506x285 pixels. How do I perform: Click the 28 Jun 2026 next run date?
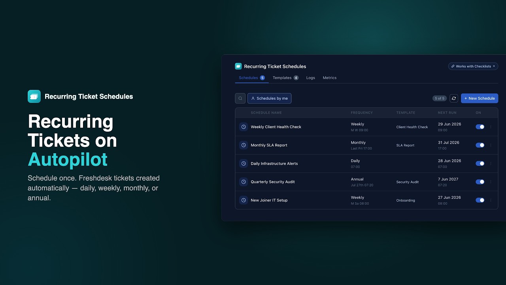(x=449, y=161)
